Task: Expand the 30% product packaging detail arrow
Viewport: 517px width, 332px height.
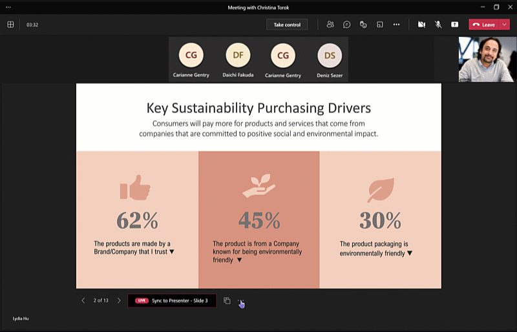Action: coord(410,253)
